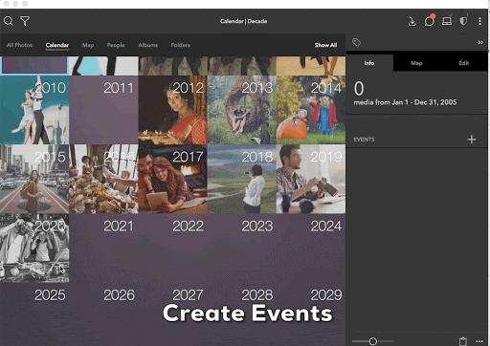Collapse the side panel with double chevron
Viewport: 490px width, 346px height.
click(x=480, y=42)
